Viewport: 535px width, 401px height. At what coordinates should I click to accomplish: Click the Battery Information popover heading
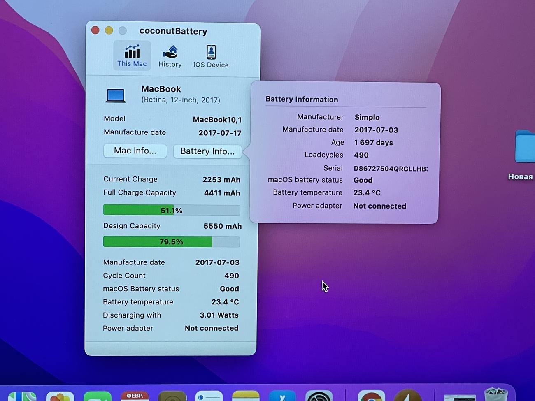[302, 100]
